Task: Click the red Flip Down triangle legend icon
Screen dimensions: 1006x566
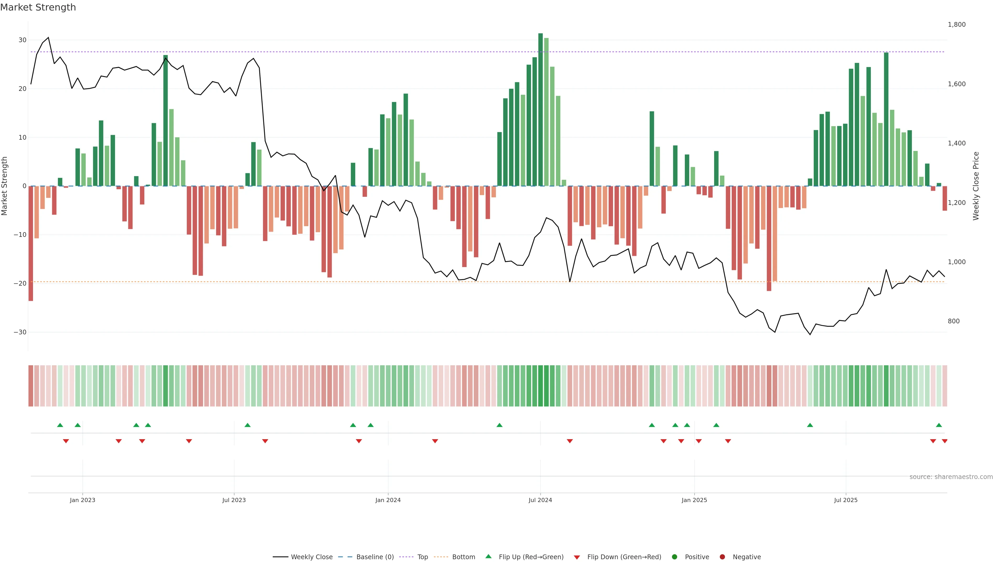Action: [577, 557]
